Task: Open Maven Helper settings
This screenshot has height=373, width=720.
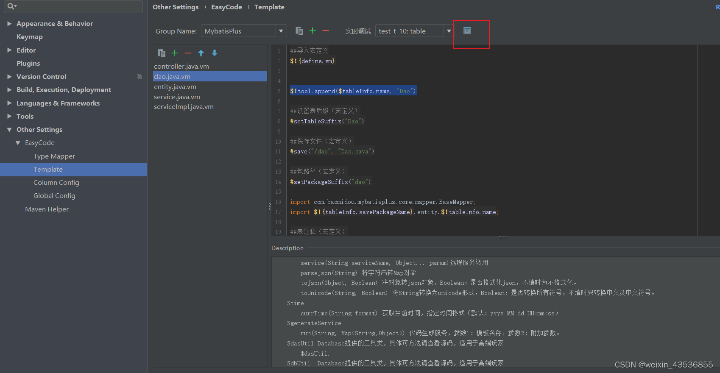Action: (47, 209)
